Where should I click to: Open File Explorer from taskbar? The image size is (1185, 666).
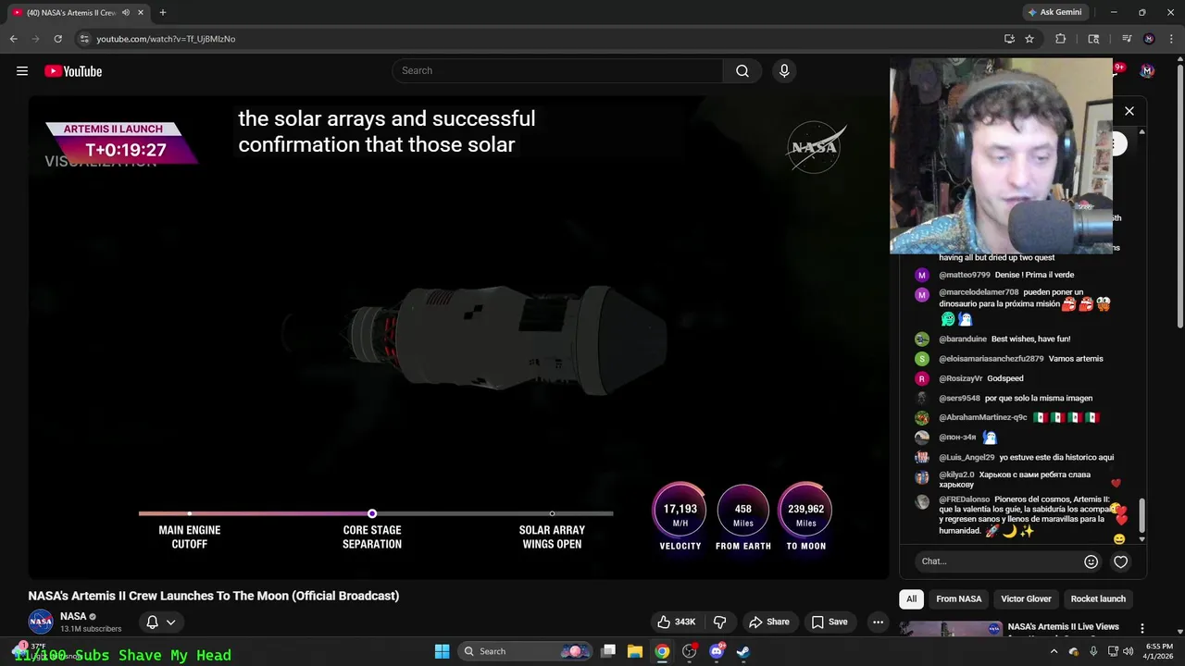pos(635,651)
